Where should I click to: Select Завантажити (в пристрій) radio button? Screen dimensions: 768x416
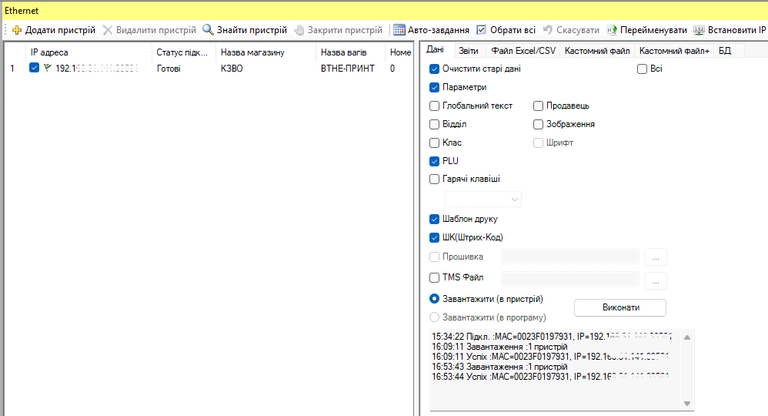coord(434,299)
